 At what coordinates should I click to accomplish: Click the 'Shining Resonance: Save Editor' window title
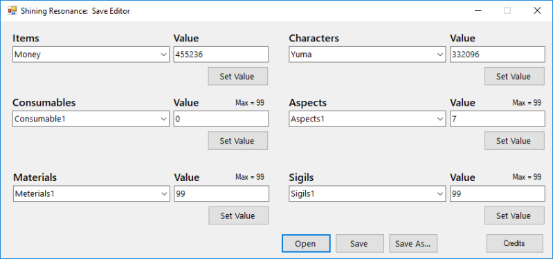tap(75, 11)
